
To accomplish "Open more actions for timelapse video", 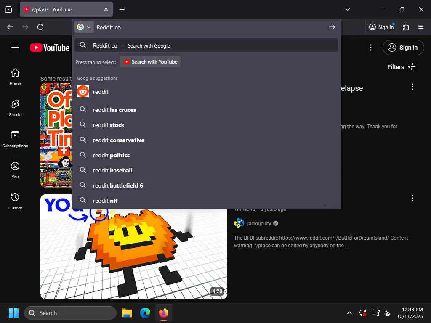I will 412,87.
